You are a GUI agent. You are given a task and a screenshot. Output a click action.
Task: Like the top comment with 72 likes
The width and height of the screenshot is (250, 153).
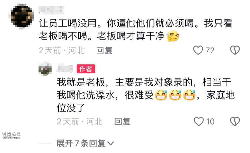(198, 50)
